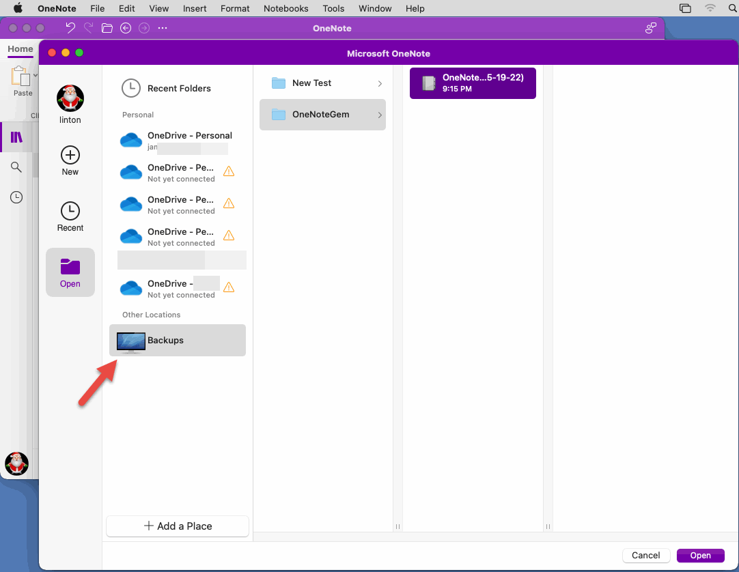The image size is (739, 572).
Task: Click the Santa account avatar at bottom left
Action: [x=17, y=463]
